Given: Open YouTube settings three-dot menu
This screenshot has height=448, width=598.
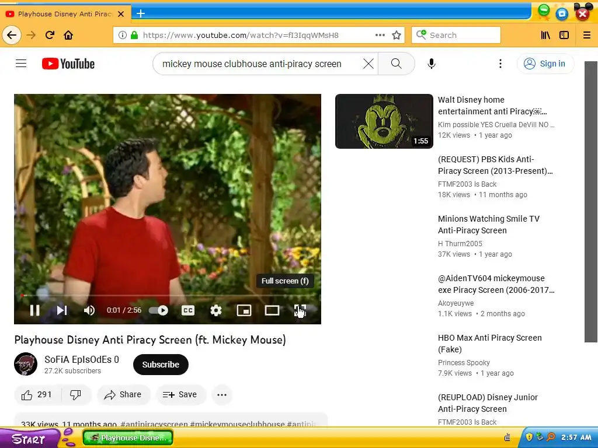Looking at the screenshot, I should tap(500, 64).
